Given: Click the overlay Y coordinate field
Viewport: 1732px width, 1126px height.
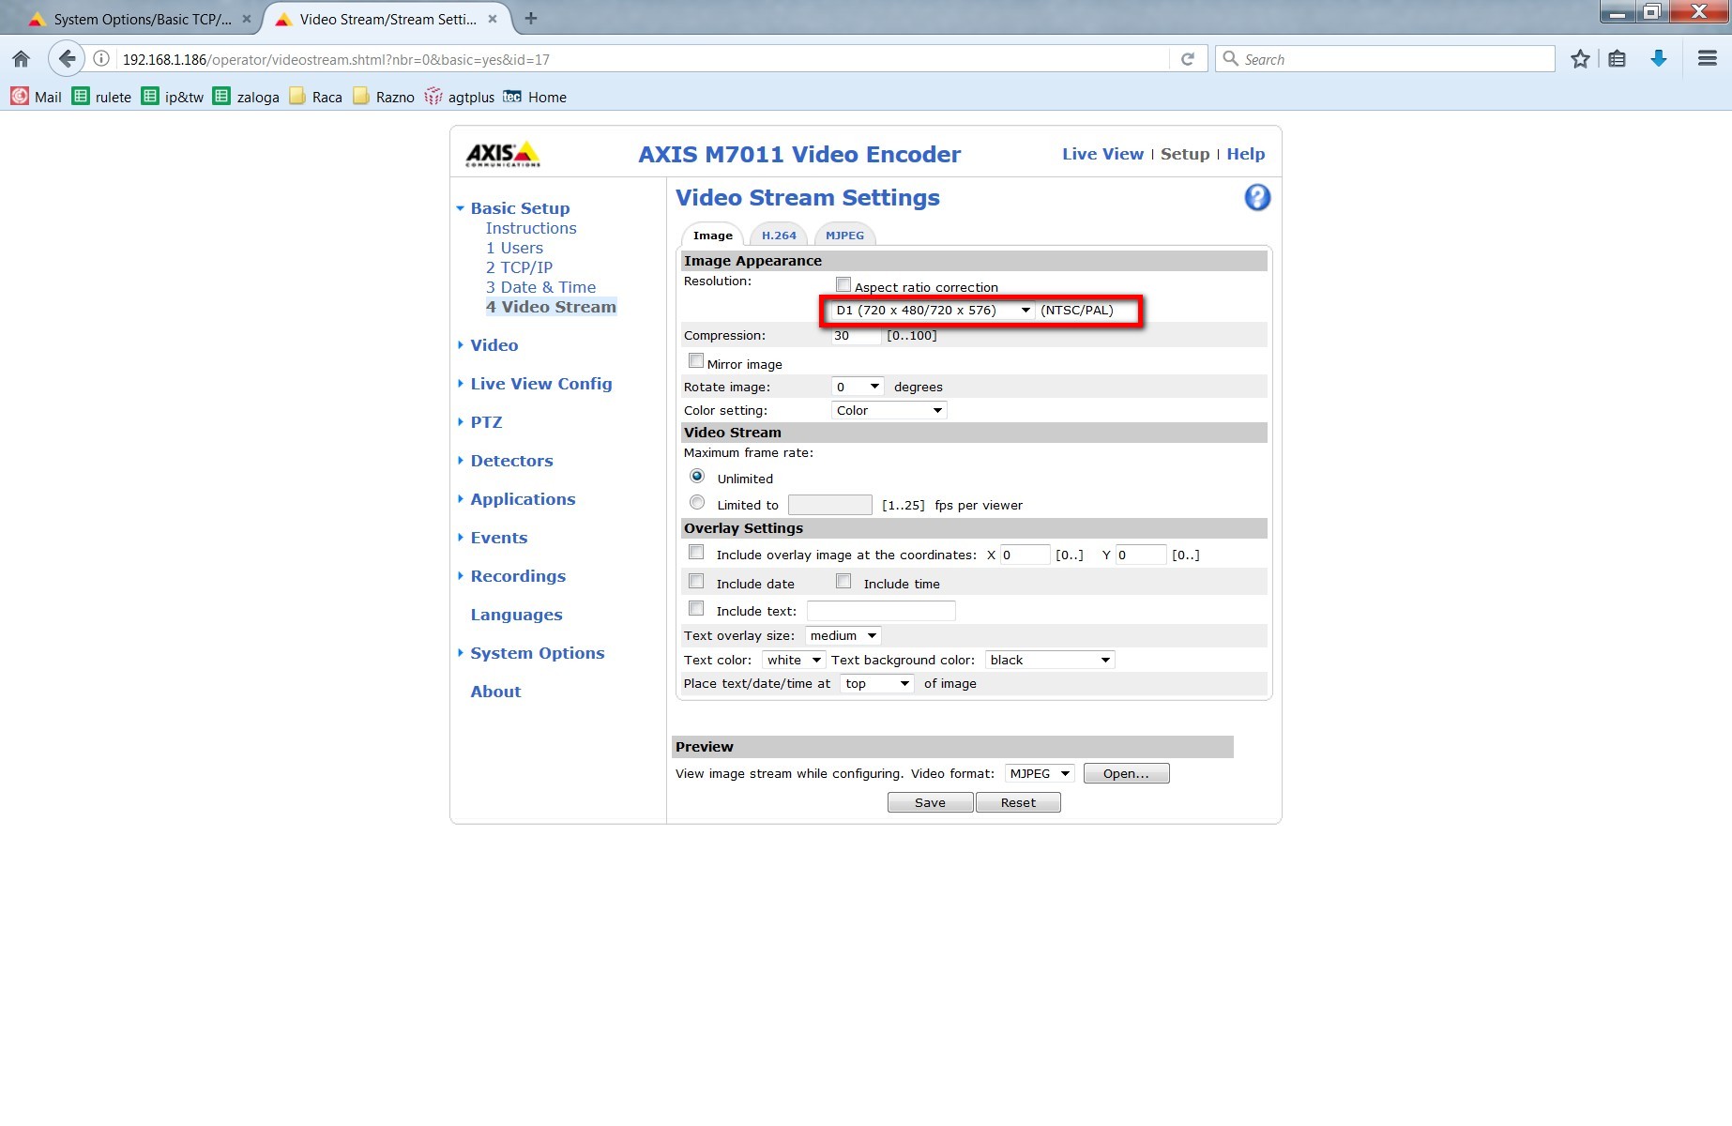Looking at the screenshot, I should (x=1141, y=555).
